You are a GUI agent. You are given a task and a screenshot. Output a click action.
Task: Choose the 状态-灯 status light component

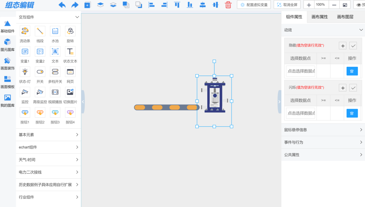pos(25,72)
